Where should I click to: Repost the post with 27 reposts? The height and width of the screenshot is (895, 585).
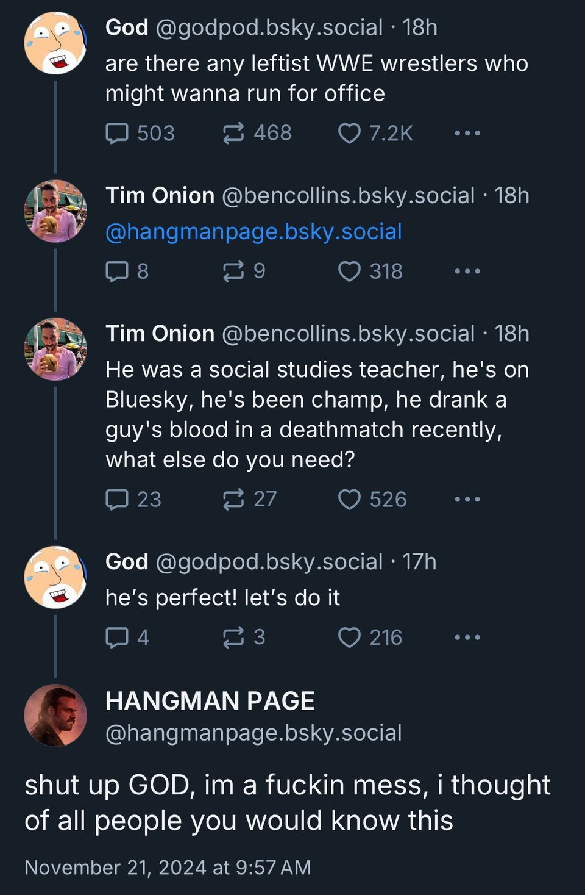pos(233,500)
